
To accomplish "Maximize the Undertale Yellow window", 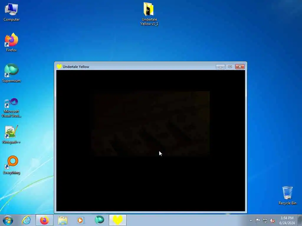I will (x=230, y=67).
